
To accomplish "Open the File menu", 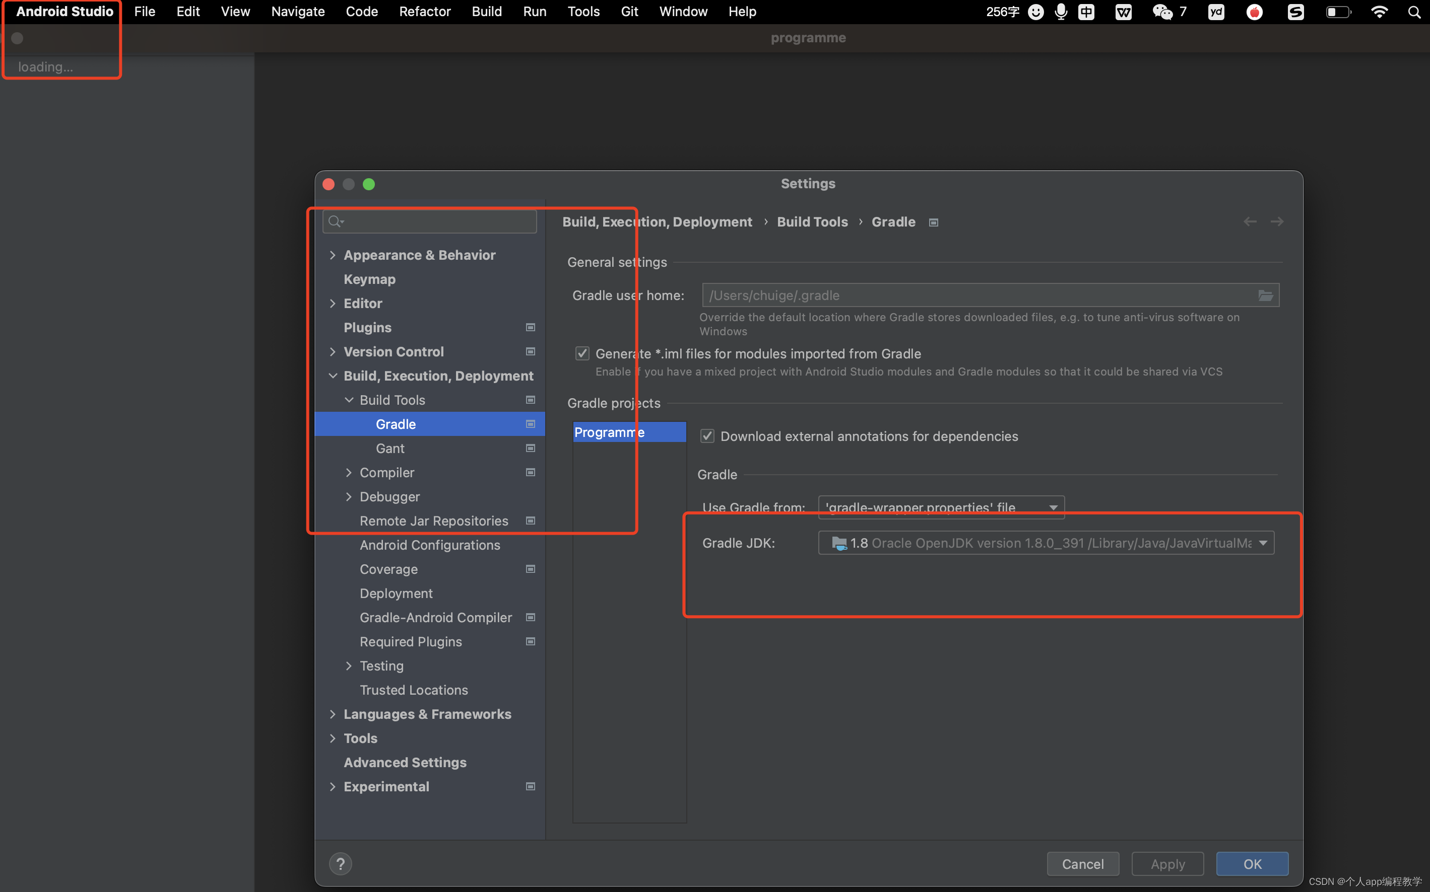I will pyautogui.click(x=145, y=12).
